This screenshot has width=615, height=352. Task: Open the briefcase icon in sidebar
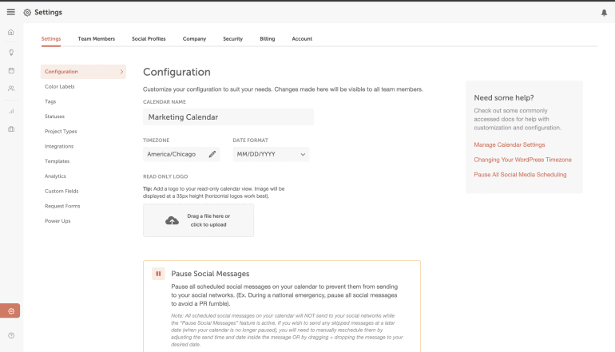click(10, 129)
